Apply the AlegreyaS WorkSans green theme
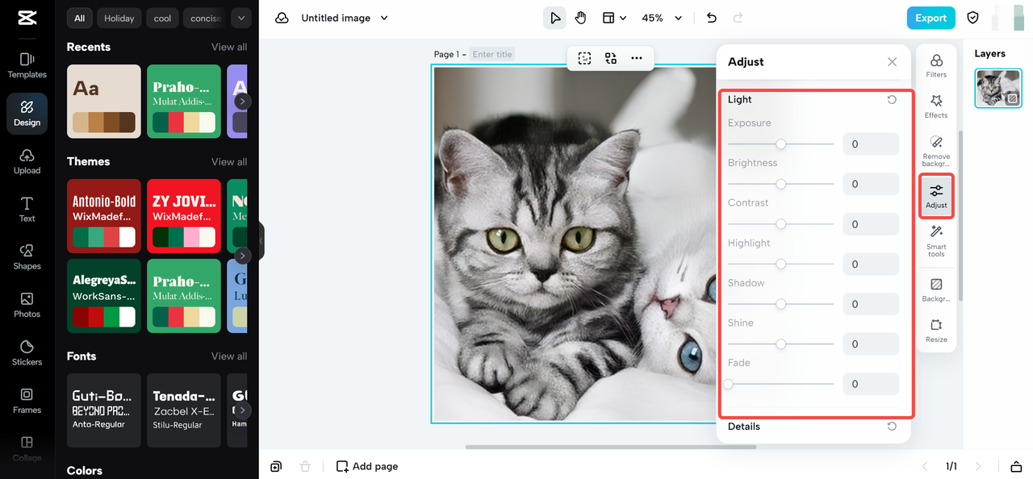 pyautogui.click(x=104, y=296)
